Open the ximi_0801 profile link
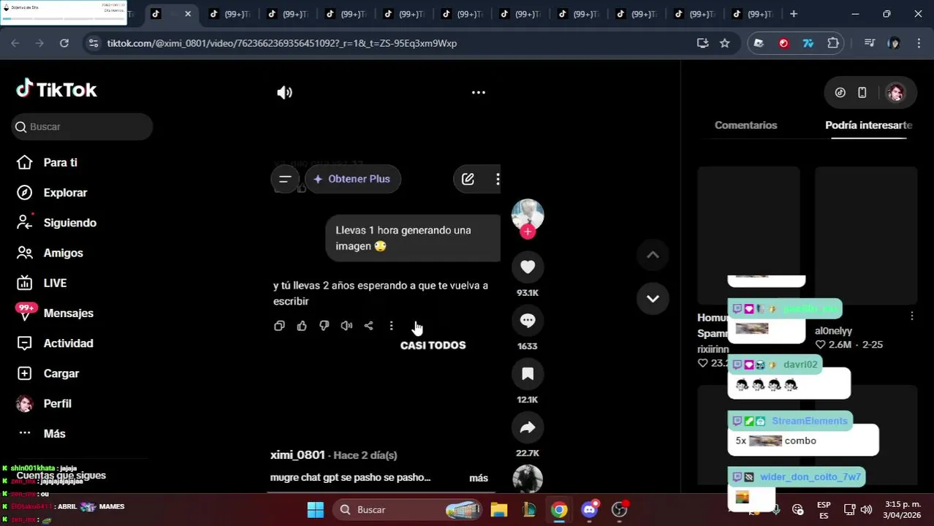This screenshot has width=934, height=526. click(x=297, y=455)
